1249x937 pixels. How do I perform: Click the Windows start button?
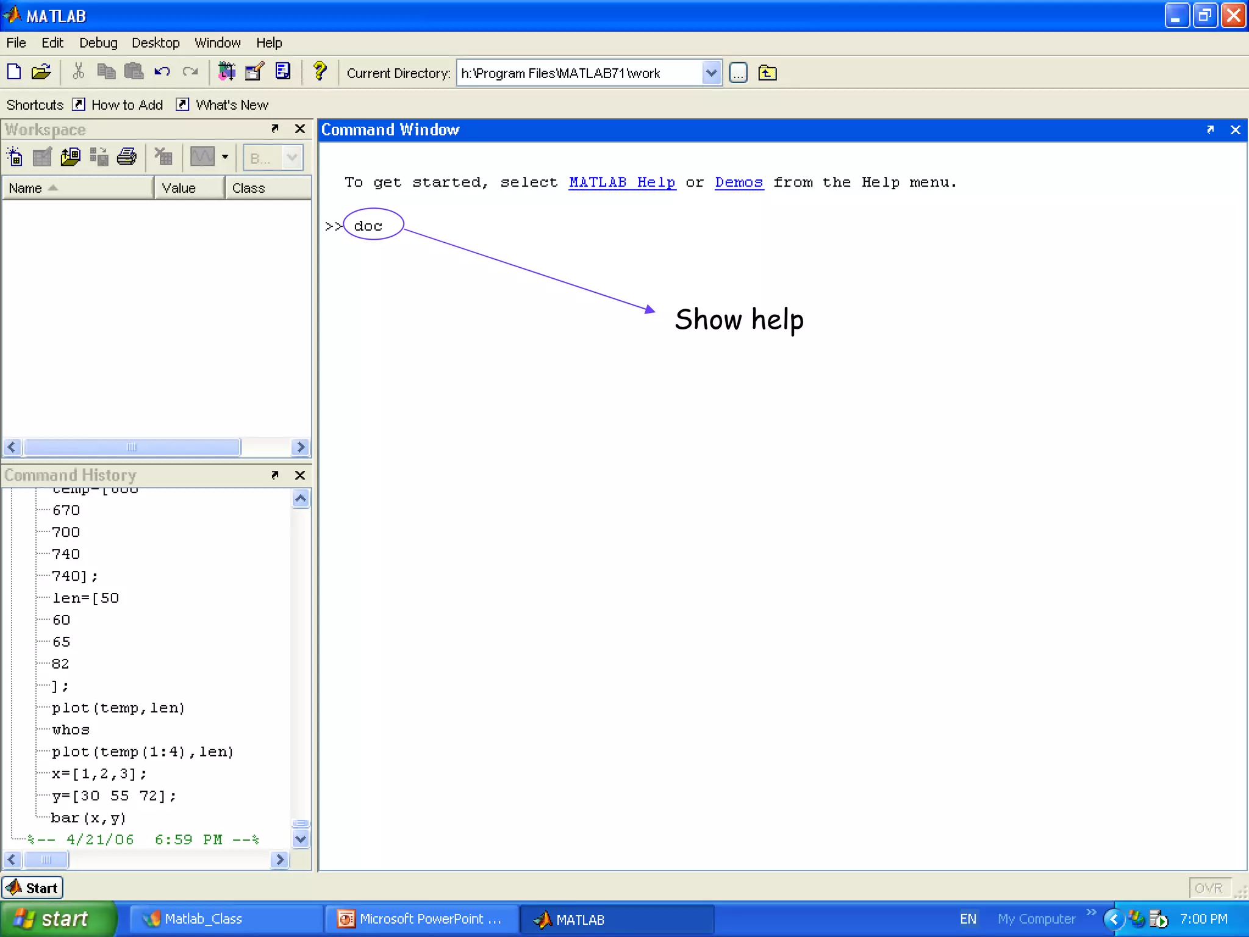click(59, 919)
